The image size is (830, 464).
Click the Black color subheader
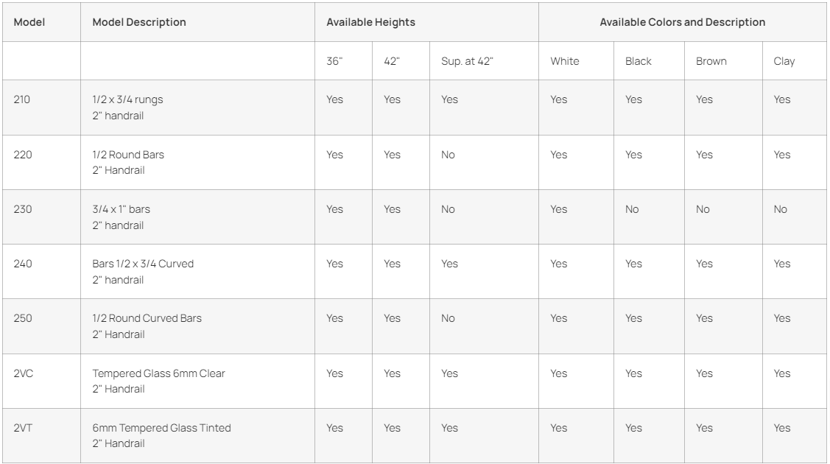(639, 61)
